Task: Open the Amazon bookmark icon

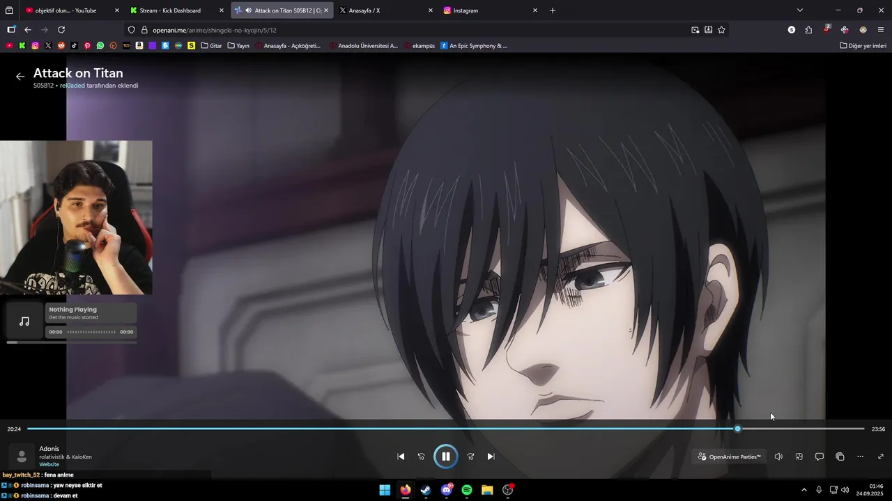Action: [139, 46]
